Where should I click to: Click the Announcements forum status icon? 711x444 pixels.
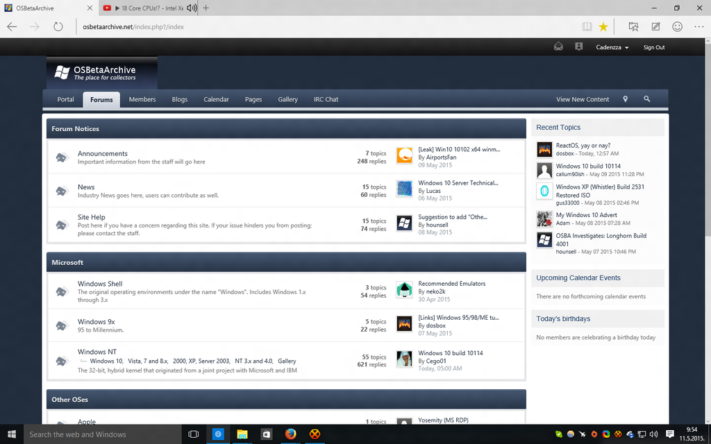coord(61,157)
